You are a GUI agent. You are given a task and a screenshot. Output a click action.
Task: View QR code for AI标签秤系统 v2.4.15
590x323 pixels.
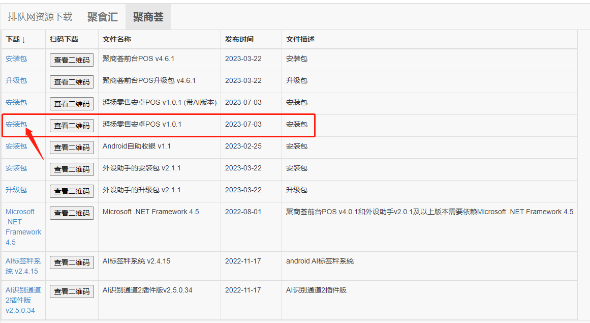coord(72,262)
